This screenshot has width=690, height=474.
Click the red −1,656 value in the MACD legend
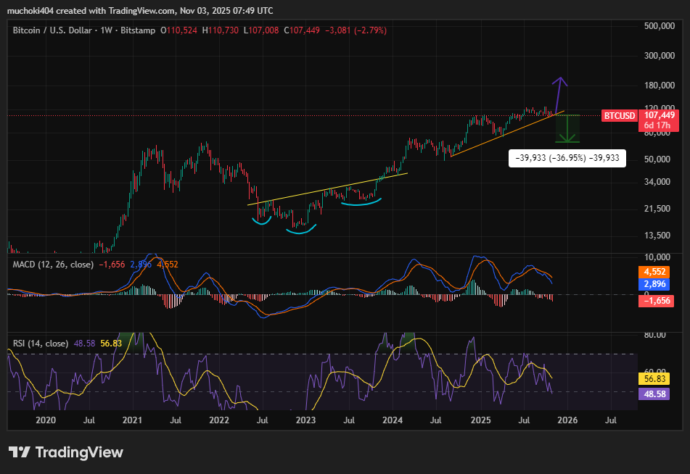point(112,265)
